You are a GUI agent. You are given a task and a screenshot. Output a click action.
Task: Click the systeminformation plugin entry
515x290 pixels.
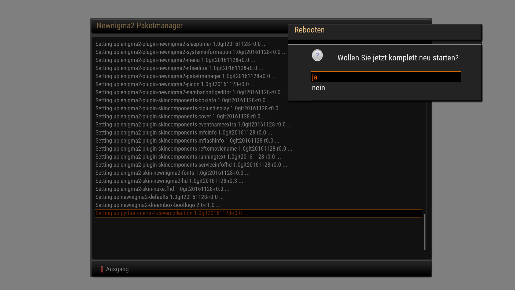[x=191, y=52]
